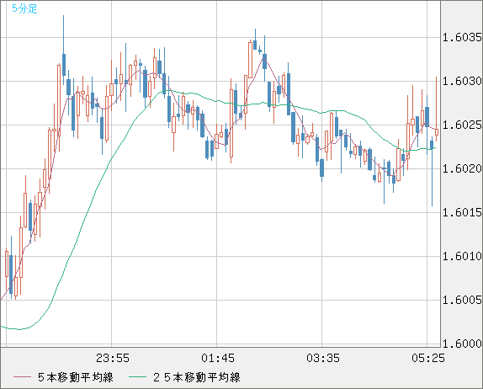Screen dimensions: 483x389
Task: Click the 1.6020 price axis label
Action: coord(462,169)
